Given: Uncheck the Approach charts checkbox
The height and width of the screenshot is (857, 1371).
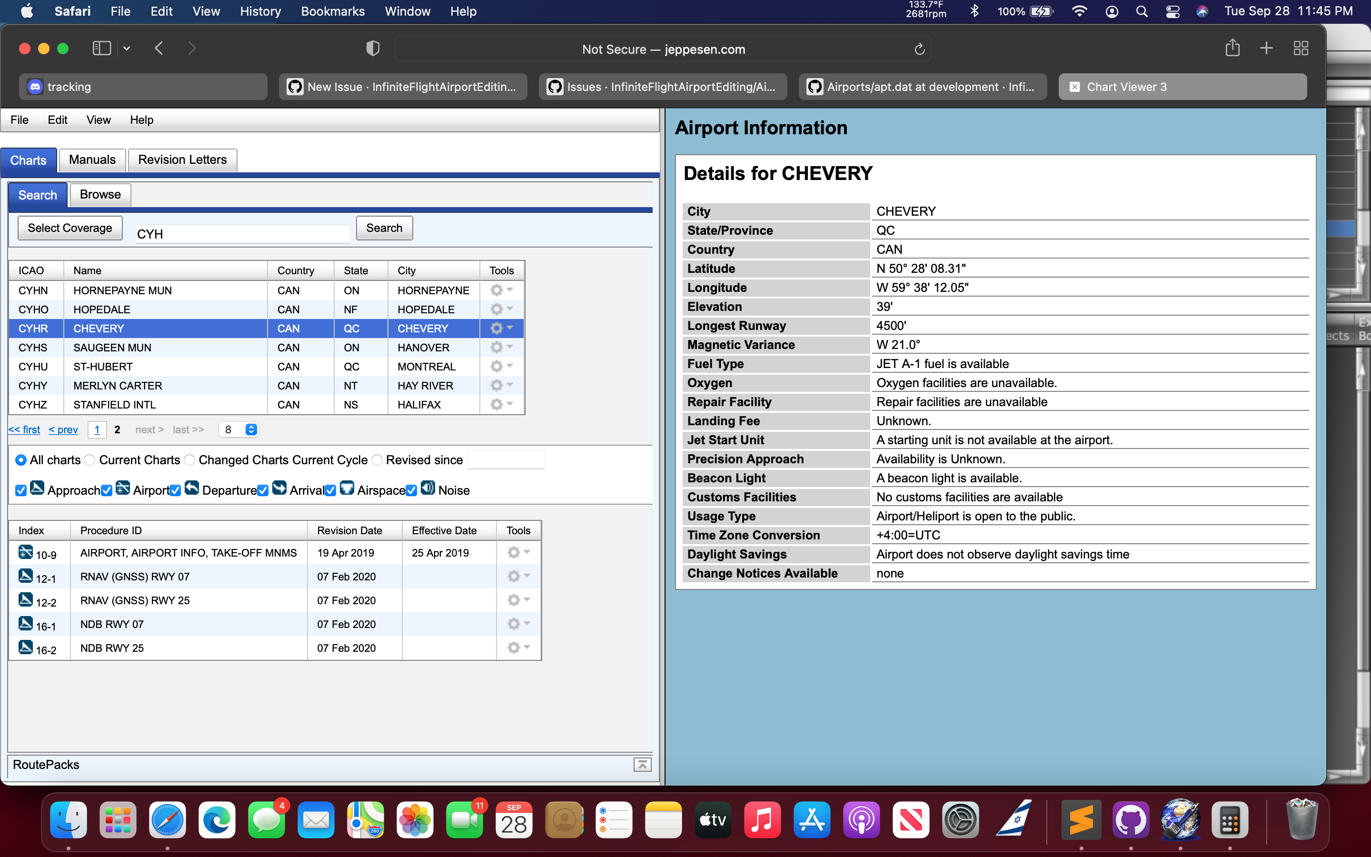Looking at the screenshot, I should point(21,490).
